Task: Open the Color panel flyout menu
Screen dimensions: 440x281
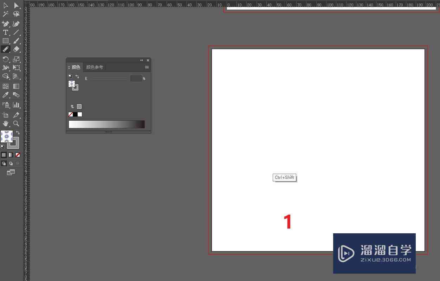Action: pos(147,67)
